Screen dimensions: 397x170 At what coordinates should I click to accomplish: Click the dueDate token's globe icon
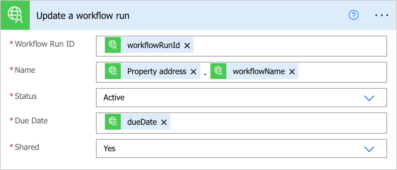click(113, 122)
